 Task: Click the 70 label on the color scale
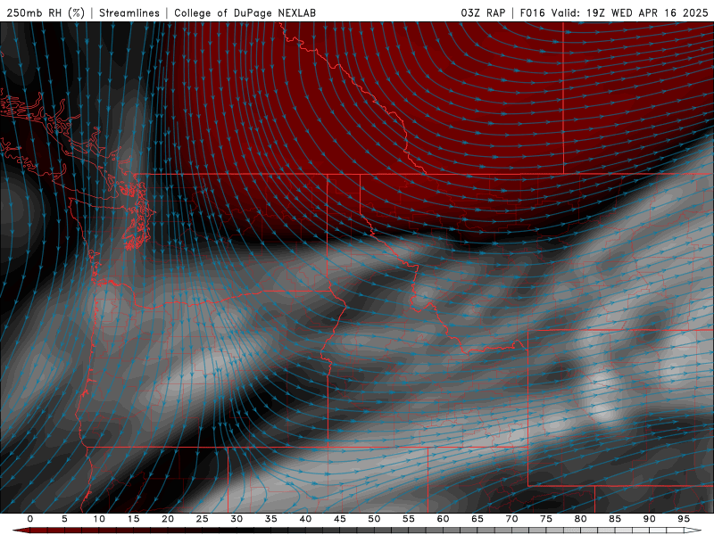coord(511,519)
